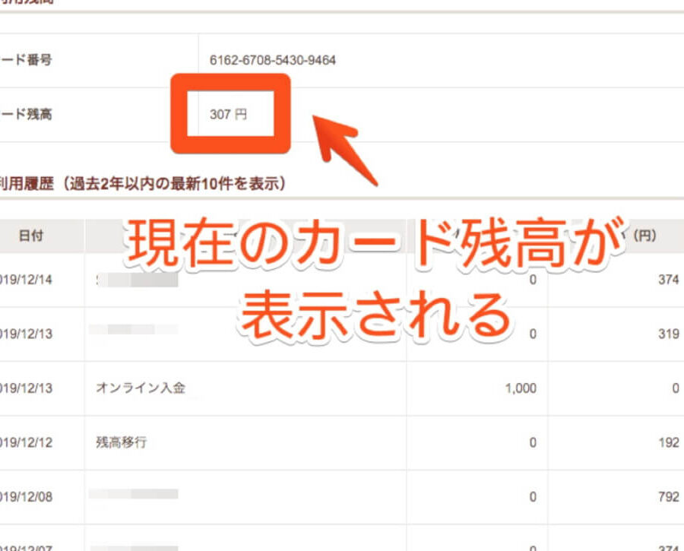Select the card number 6162-6708-5430-9464
Image resolution: width=684 pixels, height=551 pixels.
click(273, 60)
